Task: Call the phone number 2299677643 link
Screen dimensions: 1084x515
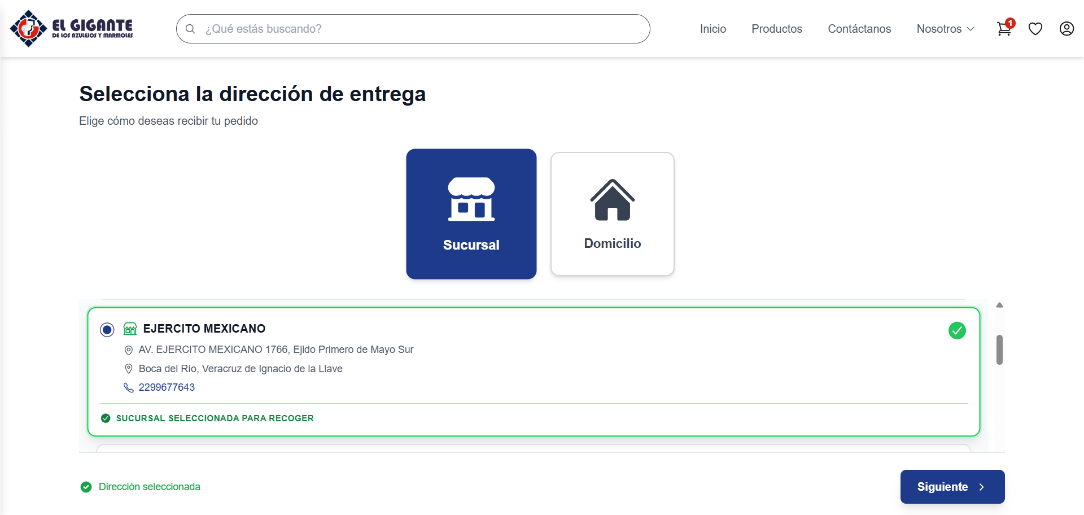Action: pos(166,387)
